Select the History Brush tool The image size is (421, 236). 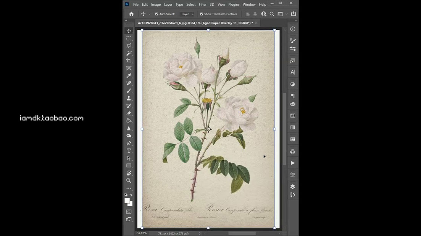click(x=129, y=106)
